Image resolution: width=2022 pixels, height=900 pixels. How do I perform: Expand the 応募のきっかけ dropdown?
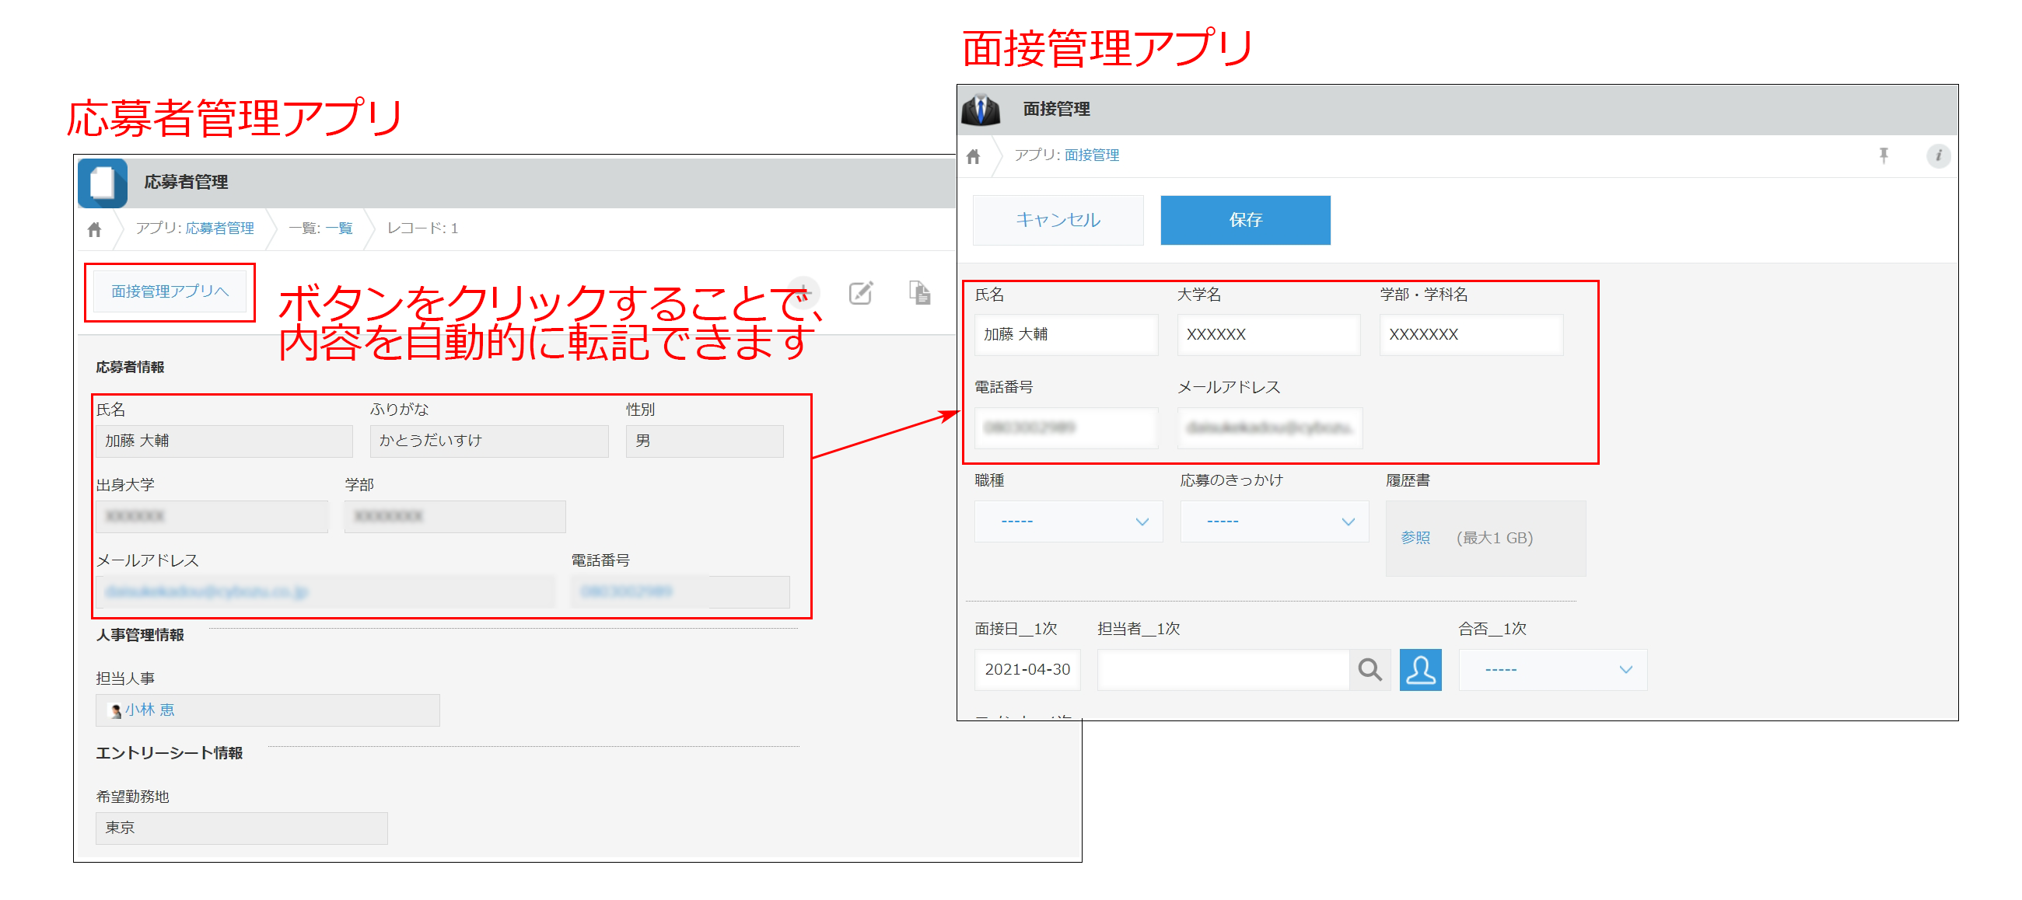[1274, 521]
